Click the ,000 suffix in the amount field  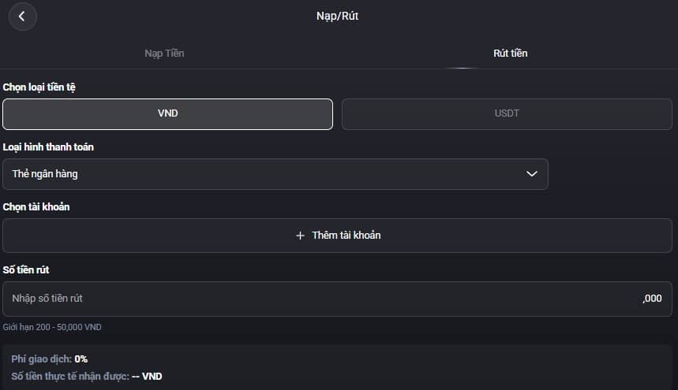point(652,299)
